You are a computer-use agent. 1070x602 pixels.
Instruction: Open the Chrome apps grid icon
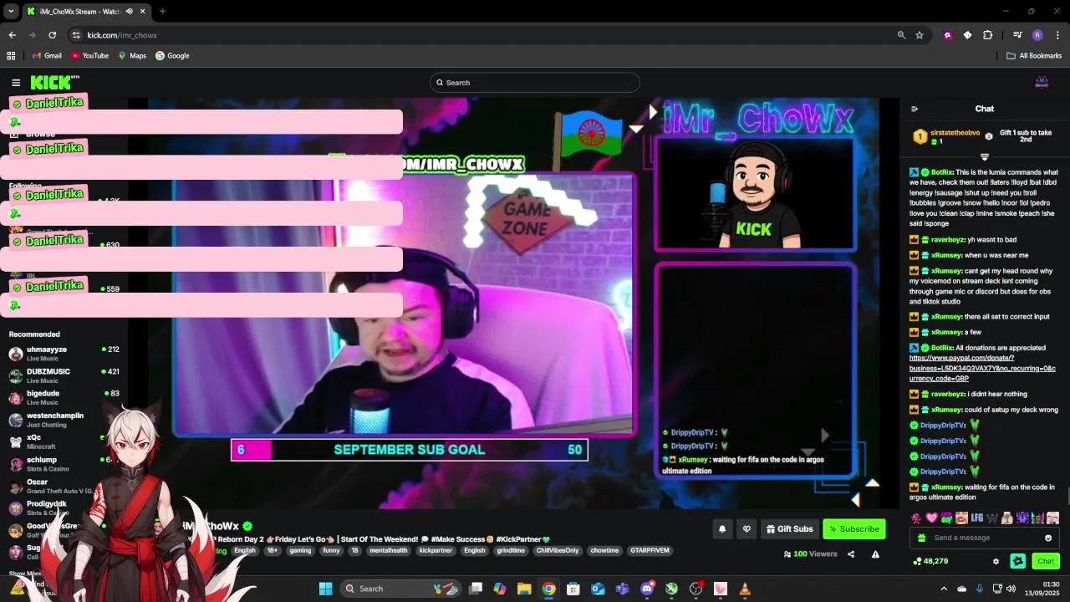point(11,56)
